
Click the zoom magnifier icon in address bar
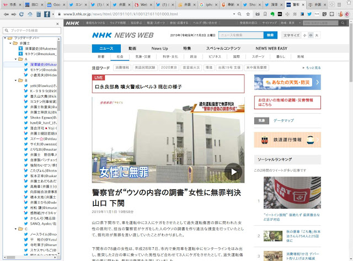coord(239,14)
